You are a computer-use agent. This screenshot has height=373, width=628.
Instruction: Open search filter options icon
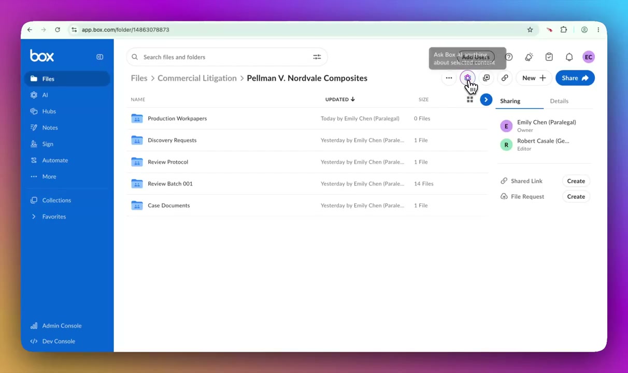[x=317, y=57]
